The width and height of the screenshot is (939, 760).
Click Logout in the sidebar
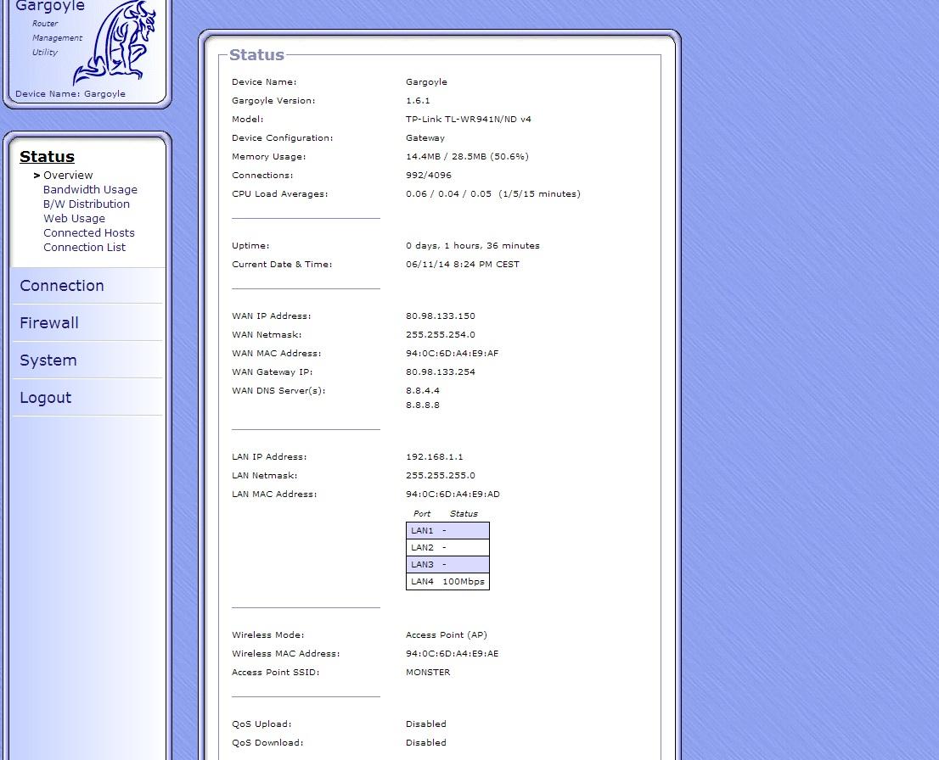coord(46,398)
